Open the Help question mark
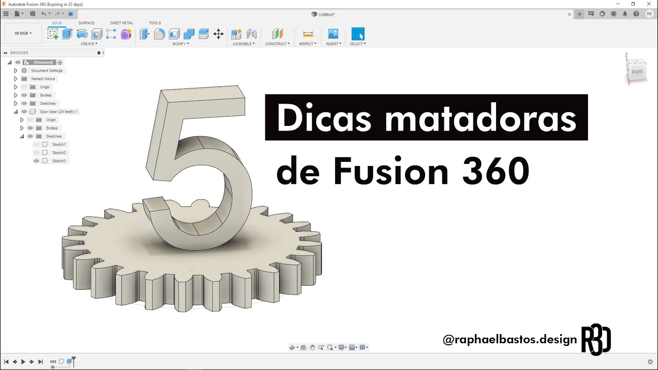 click(636, 14)
